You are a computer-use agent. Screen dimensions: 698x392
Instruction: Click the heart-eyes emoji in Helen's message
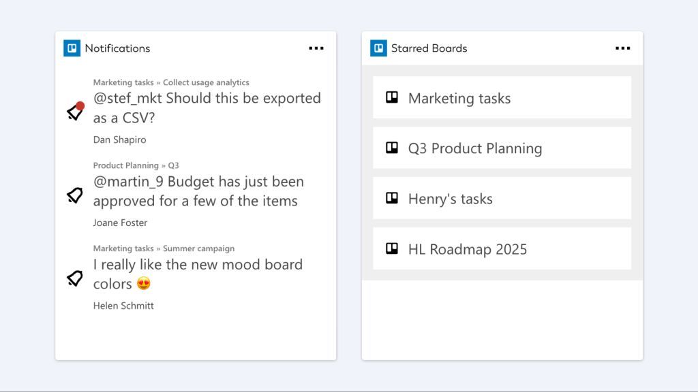(x=144, y=283)
